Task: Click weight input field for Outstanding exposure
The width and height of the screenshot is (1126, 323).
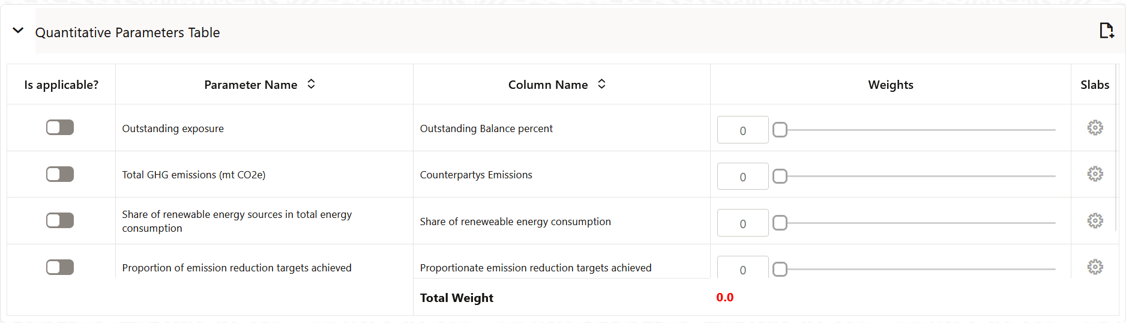Action: (x=742, y=130)
